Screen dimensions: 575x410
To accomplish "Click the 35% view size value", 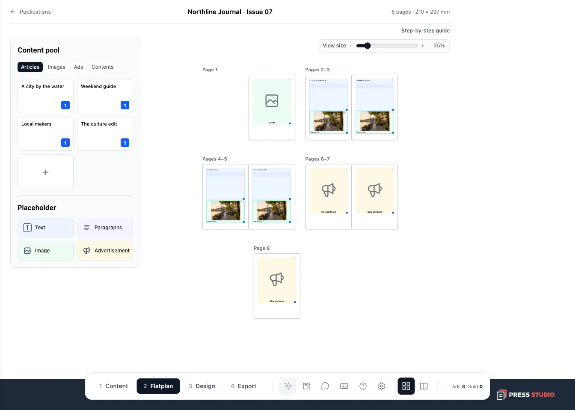I will [439, 46].
